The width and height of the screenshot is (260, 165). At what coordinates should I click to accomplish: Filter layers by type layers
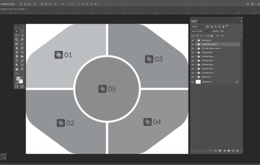pos(215,26)
